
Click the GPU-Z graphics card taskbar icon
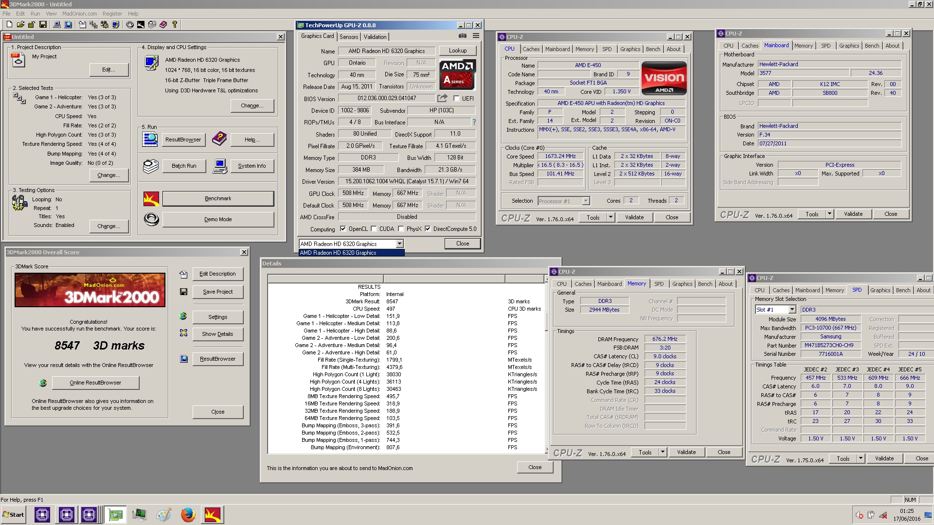point(115,514)
